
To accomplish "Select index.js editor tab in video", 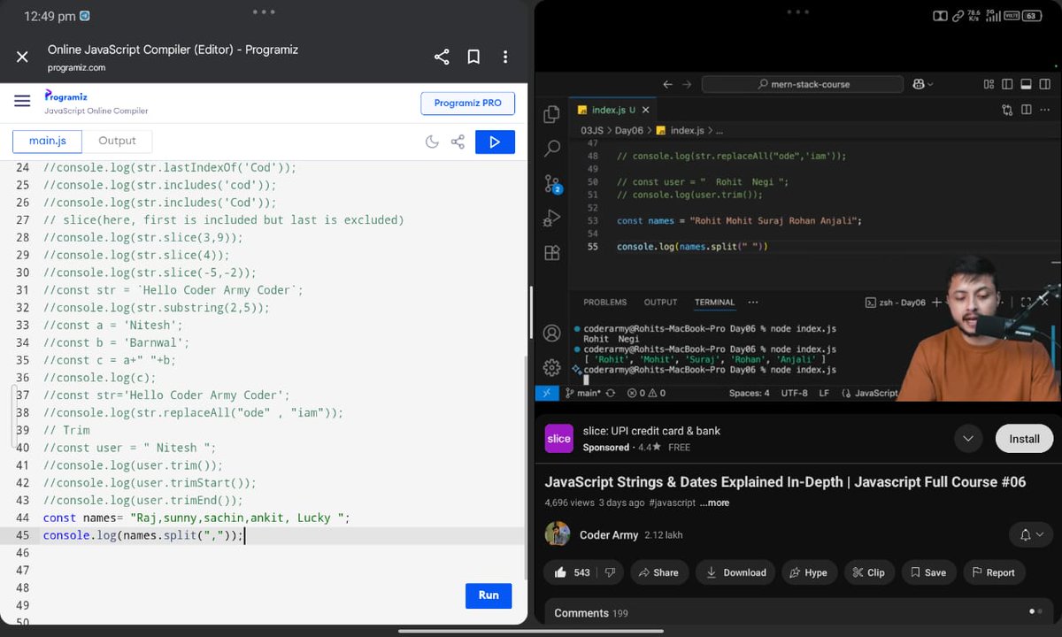I will pos(614,110).
